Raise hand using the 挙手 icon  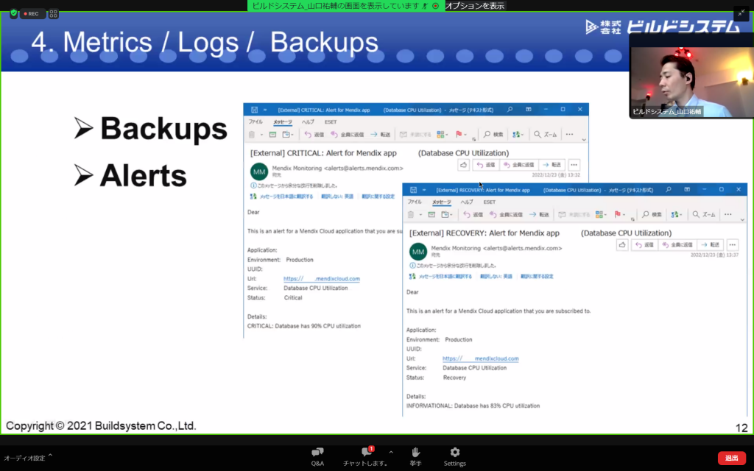415,456
